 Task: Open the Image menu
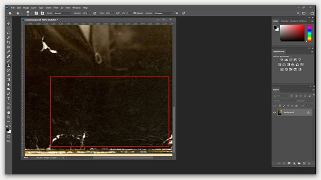tap(26, 8)
